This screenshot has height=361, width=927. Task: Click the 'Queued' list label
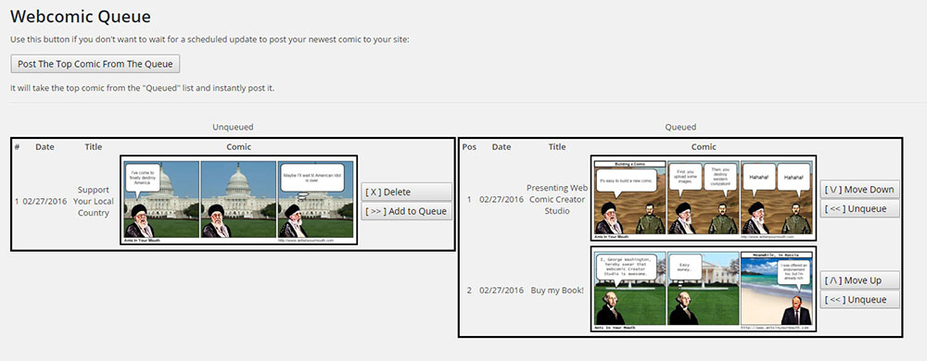click(x=680, y=127)
